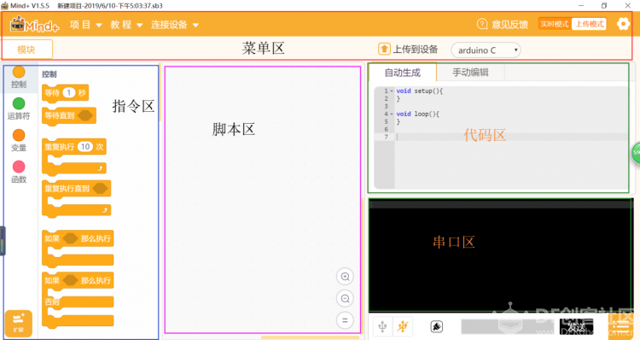Open the 项目 menu
The image size is (640, 340).
85,25
